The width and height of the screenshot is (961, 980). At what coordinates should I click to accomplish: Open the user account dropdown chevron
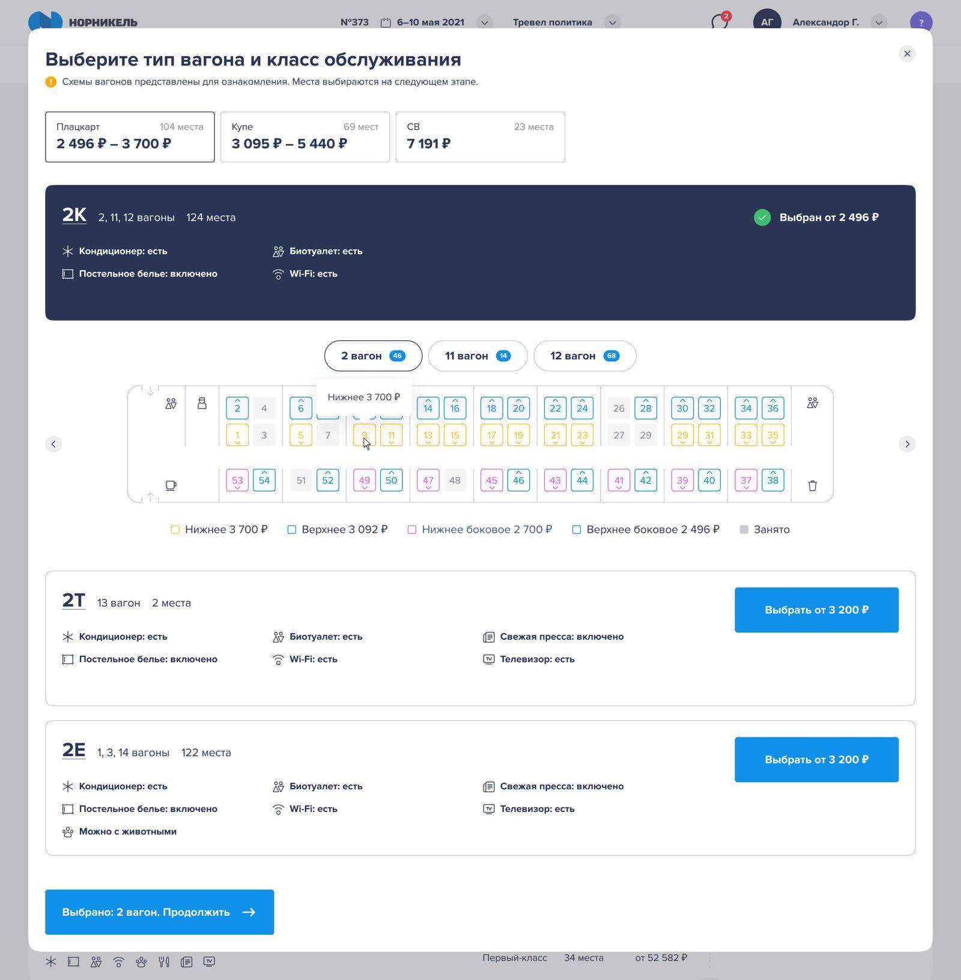pos(879,23)
